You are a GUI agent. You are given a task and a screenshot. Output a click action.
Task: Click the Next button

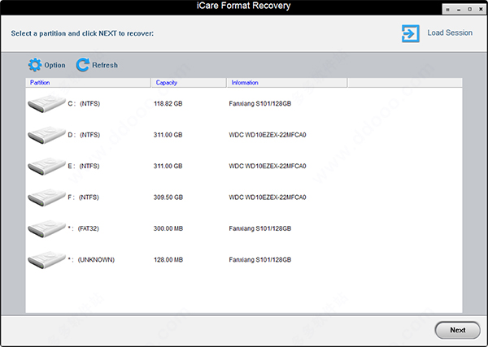coord(457,330)
